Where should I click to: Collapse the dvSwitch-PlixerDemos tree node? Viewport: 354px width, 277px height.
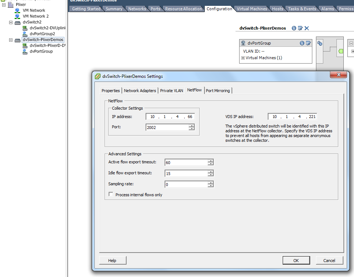tap(11, 40)
